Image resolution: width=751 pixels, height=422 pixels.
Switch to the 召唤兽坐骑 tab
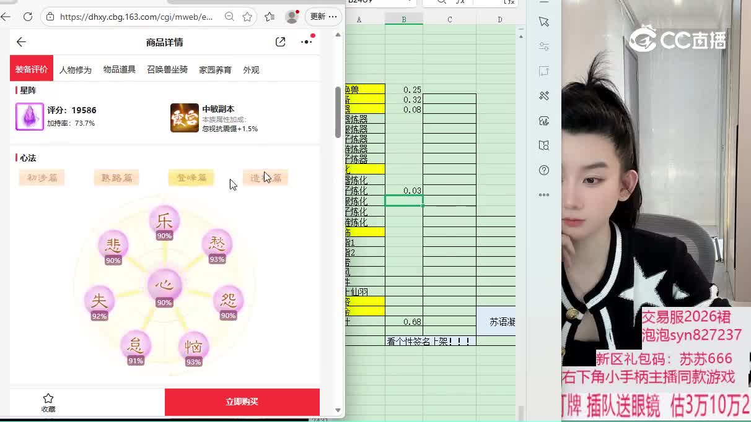pos(167,69)
